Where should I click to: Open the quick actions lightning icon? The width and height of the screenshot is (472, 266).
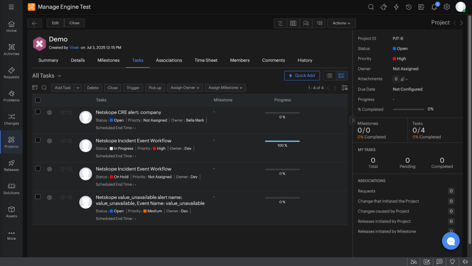[x=396, y=7]
